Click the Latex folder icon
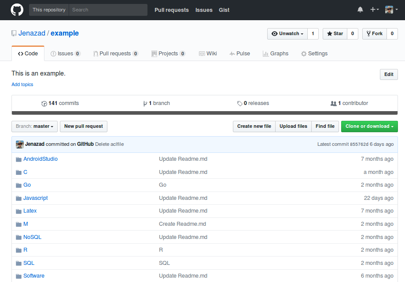This screenshot has height=282, width=405. tap(18, 211)
